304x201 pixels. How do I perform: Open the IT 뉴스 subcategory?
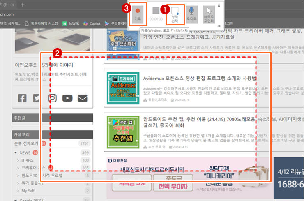28,160
